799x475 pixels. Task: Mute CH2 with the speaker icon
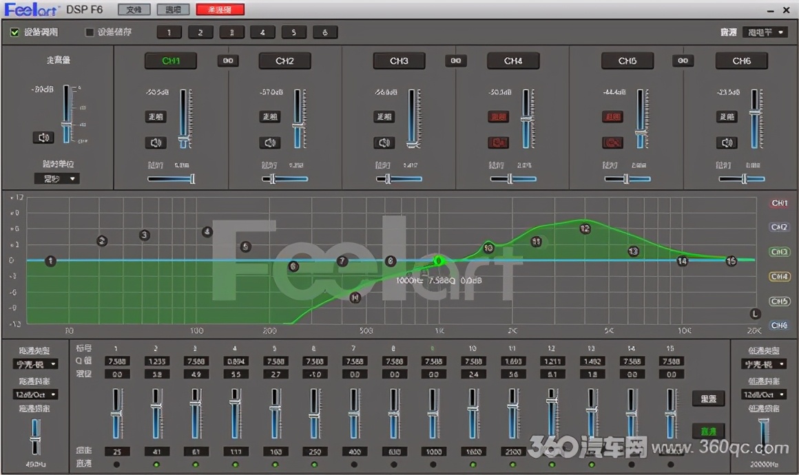click(x=269, y=143)
